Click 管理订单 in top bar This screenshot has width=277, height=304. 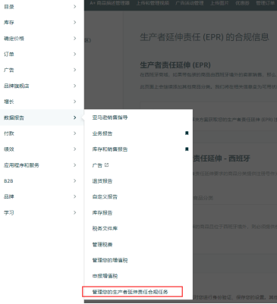[x=265, y=3]
